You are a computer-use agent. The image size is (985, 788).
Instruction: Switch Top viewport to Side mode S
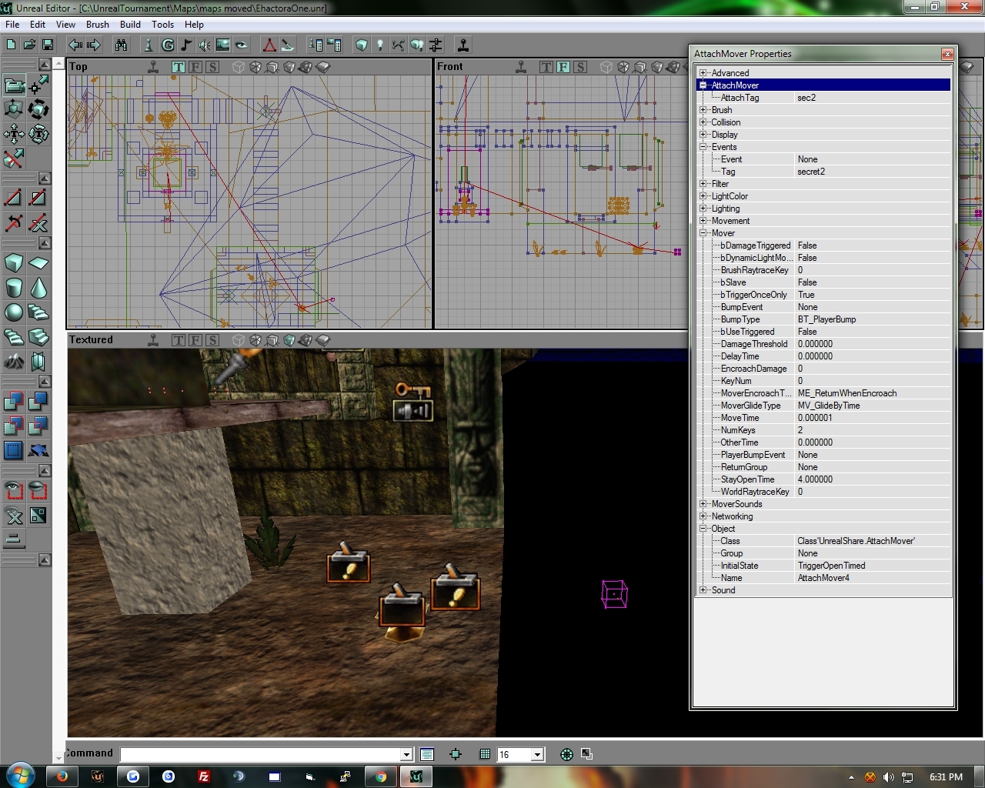[212, 67]
